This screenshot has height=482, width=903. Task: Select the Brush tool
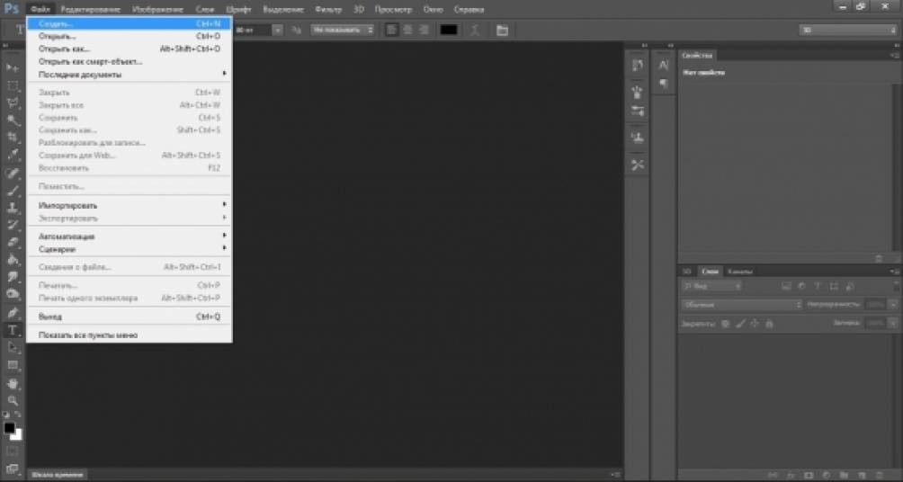[x=12, y=191]
